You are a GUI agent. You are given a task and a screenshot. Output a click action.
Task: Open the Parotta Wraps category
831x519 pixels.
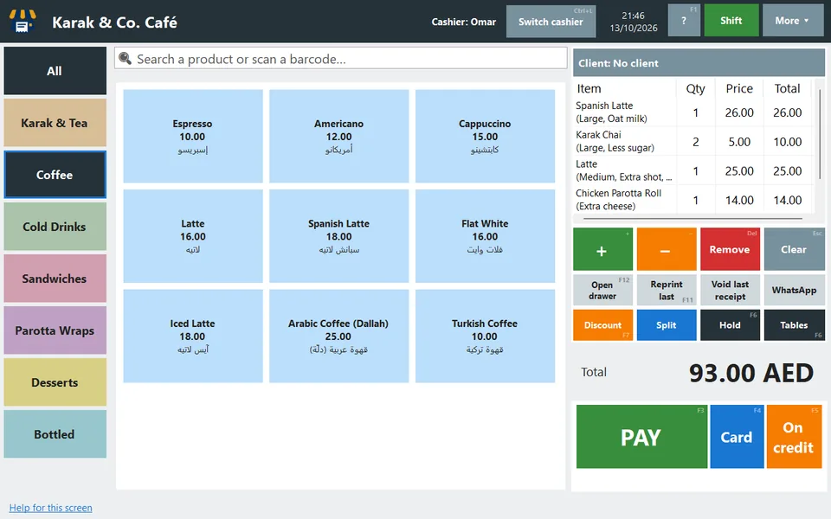click(55, 330)
